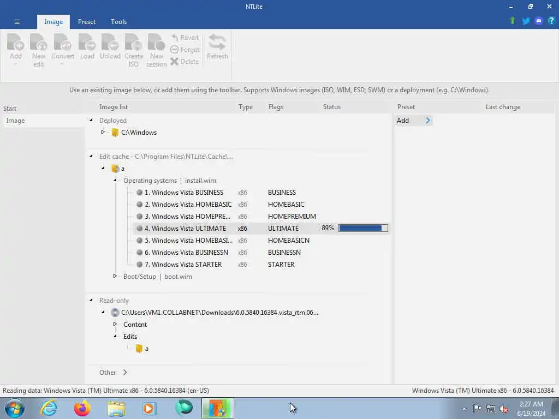This screenshot has width=559, height=419.
Task: Click the Flags column header
Action: (x=276, y=107)
